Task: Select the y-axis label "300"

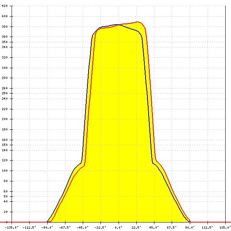Action: click(4, 68)
